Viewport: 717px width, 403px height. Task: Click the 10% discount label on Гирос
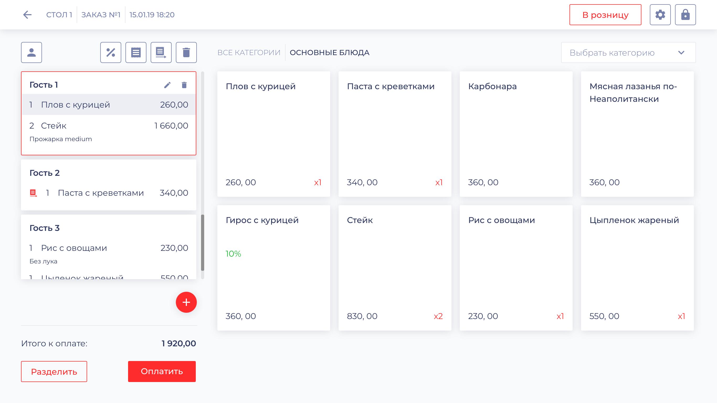[x=233, y=253]
